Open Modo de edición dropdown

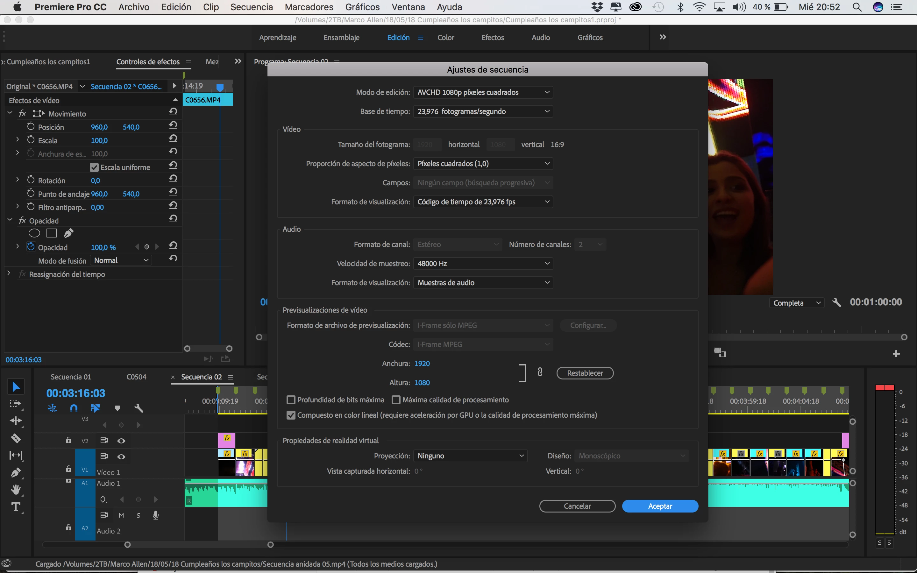pyautogui.click(x=483, y=92)
